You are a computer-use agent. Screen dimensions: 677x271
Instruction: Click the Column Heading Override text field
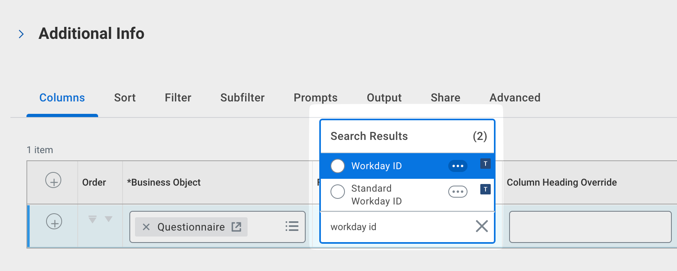click(590, 227)
